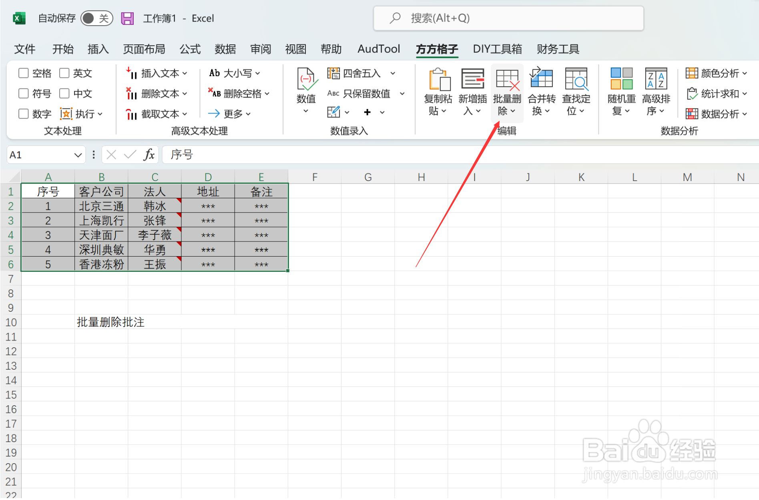Expand the 数据分析 dropdown arrow
This screenshot has height=500, width=759.
coord(745,114)
